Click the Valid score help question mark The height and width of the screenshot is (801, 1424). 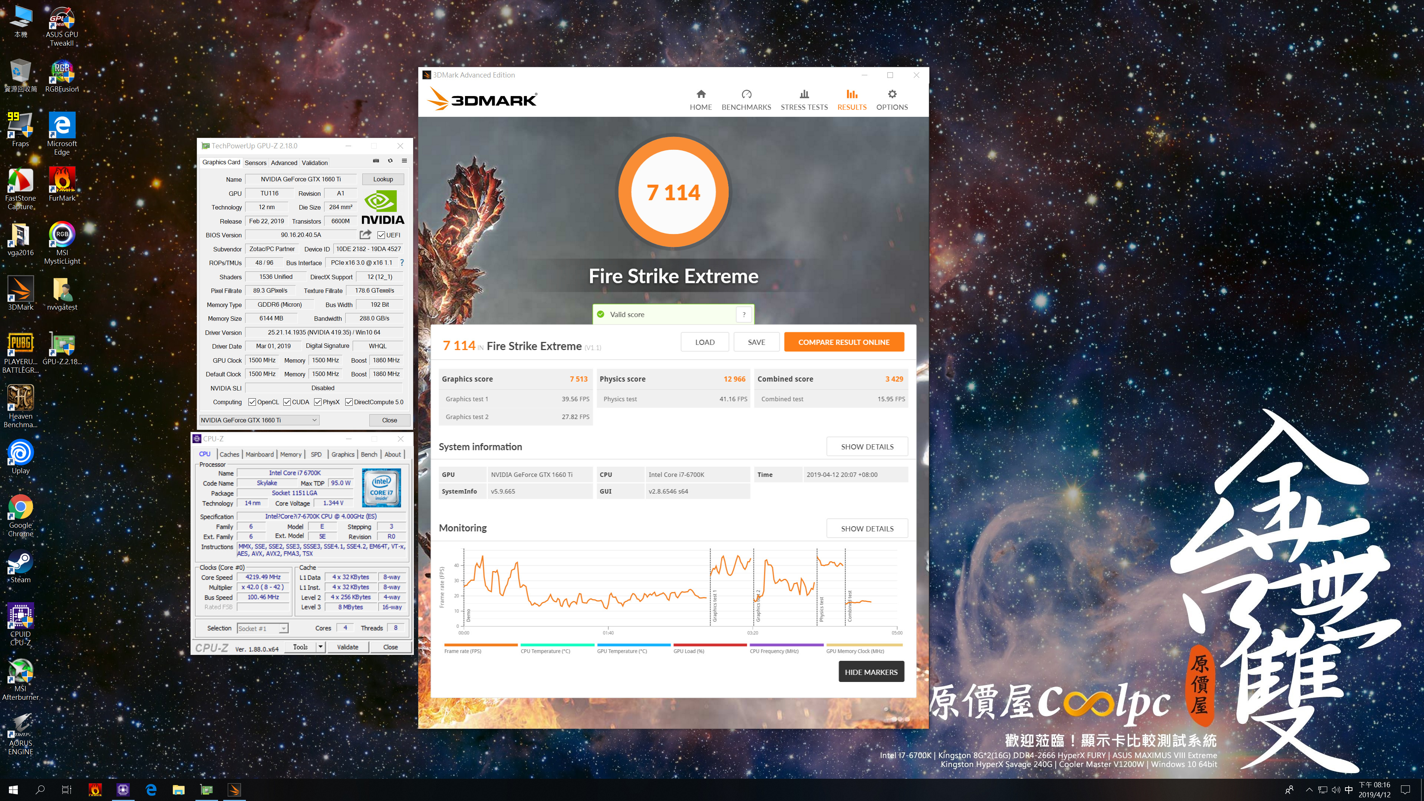[x=744, y=314]
